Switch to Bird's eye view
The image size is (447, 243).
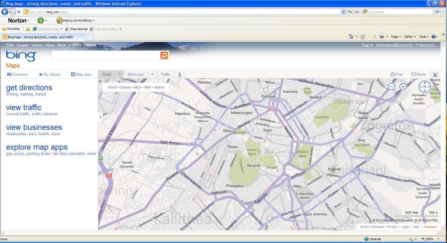pos(136,74)
